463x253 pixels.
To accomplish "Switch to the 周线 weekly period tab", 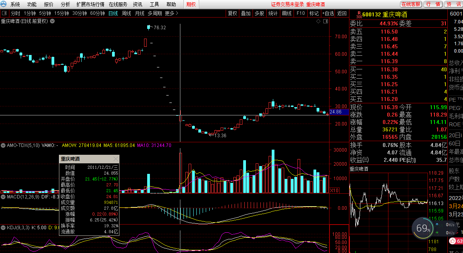I will click(126, 13).
